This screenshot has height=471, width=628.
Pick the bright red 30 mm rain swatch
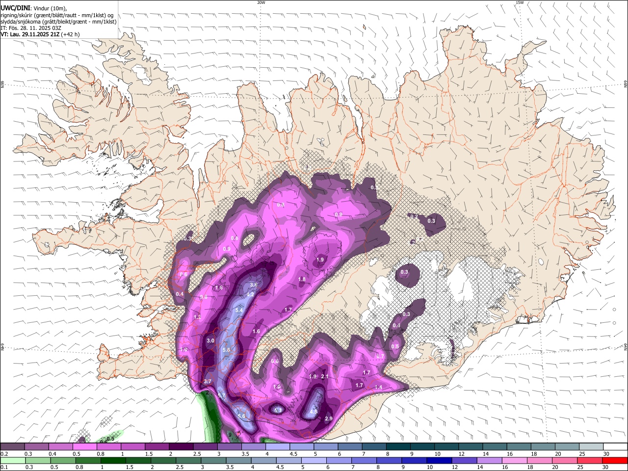pos(615,461)
